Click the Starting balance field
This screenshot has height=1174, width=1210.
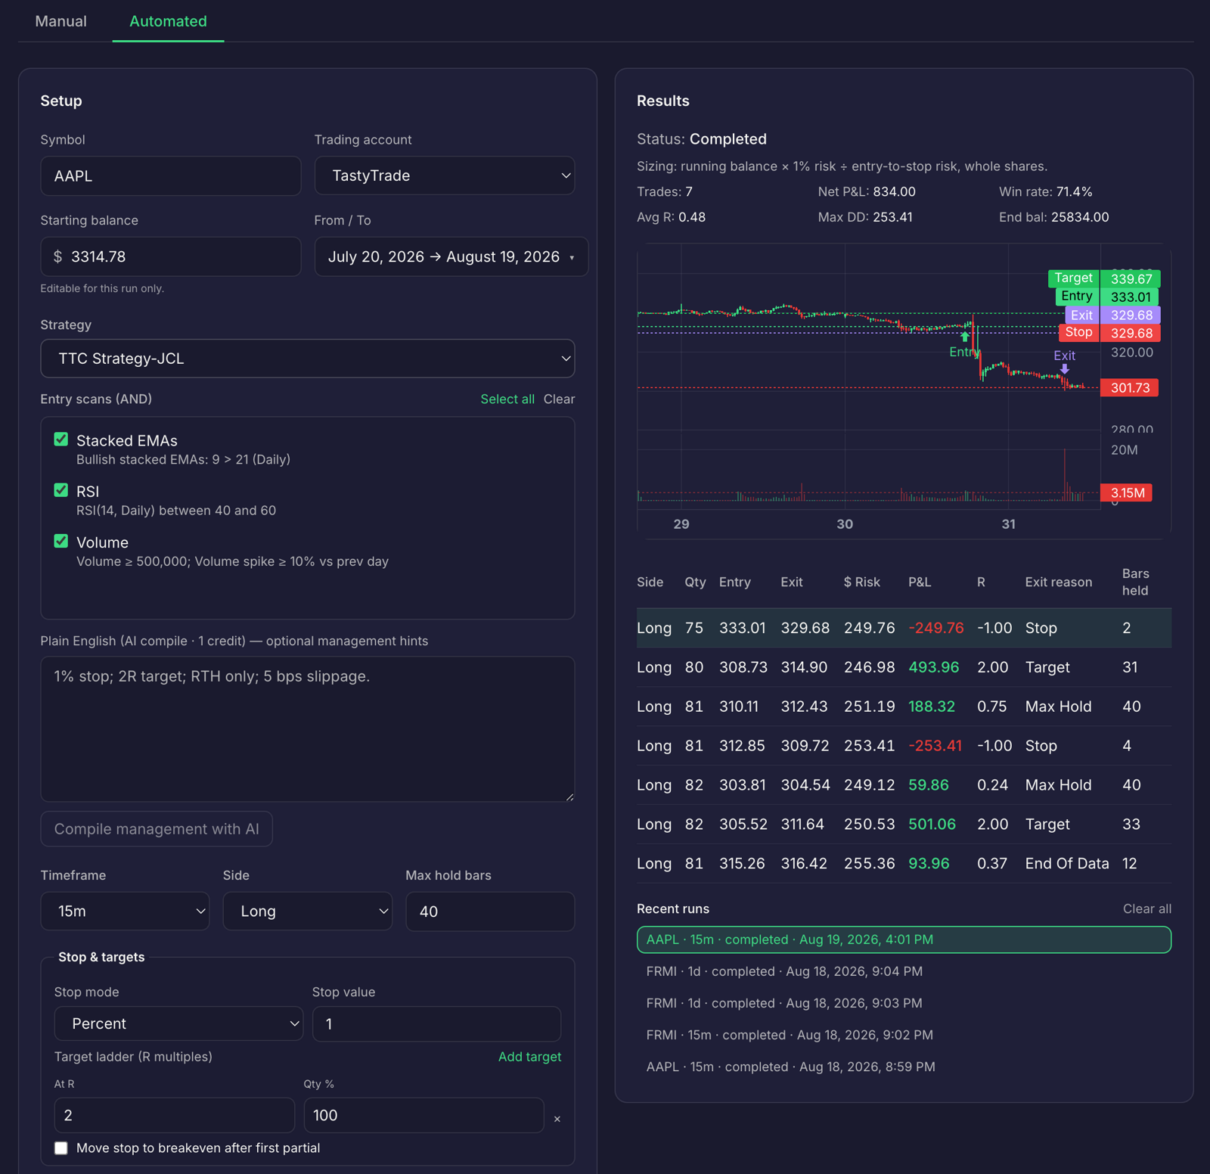click(x=171, y=256)
